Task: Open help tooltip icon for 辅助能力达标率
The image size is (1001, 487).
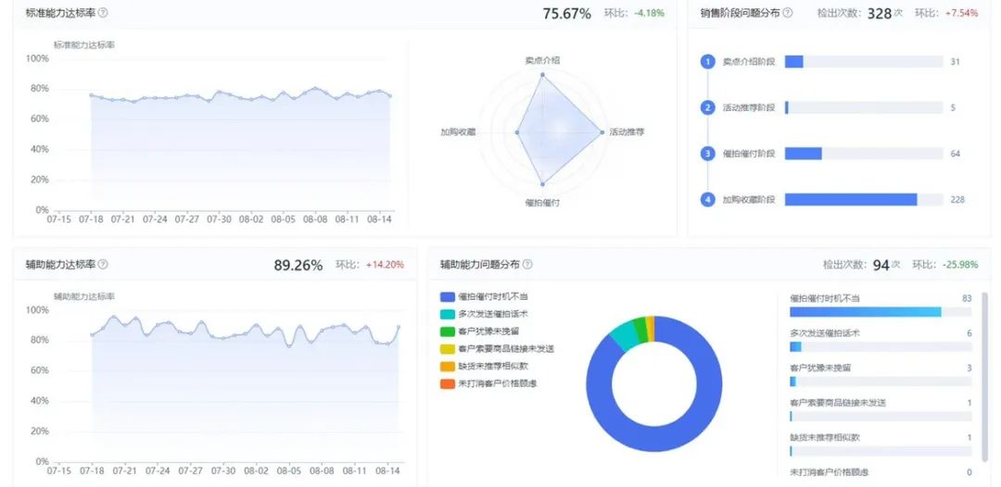Action: click(x=103, y=265)
